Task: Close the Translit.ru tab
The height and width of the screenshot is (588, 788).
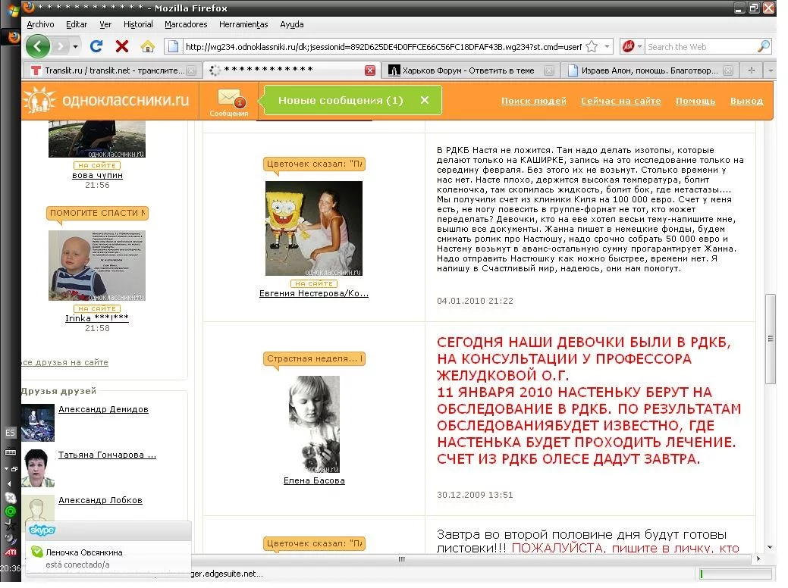Action: (x=191, y=71)
